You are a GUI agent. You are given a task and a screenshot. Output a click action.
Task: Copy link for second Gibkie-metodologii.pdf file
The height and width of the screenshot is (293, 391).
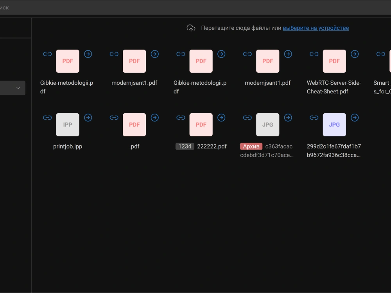[x=181, y=54]
